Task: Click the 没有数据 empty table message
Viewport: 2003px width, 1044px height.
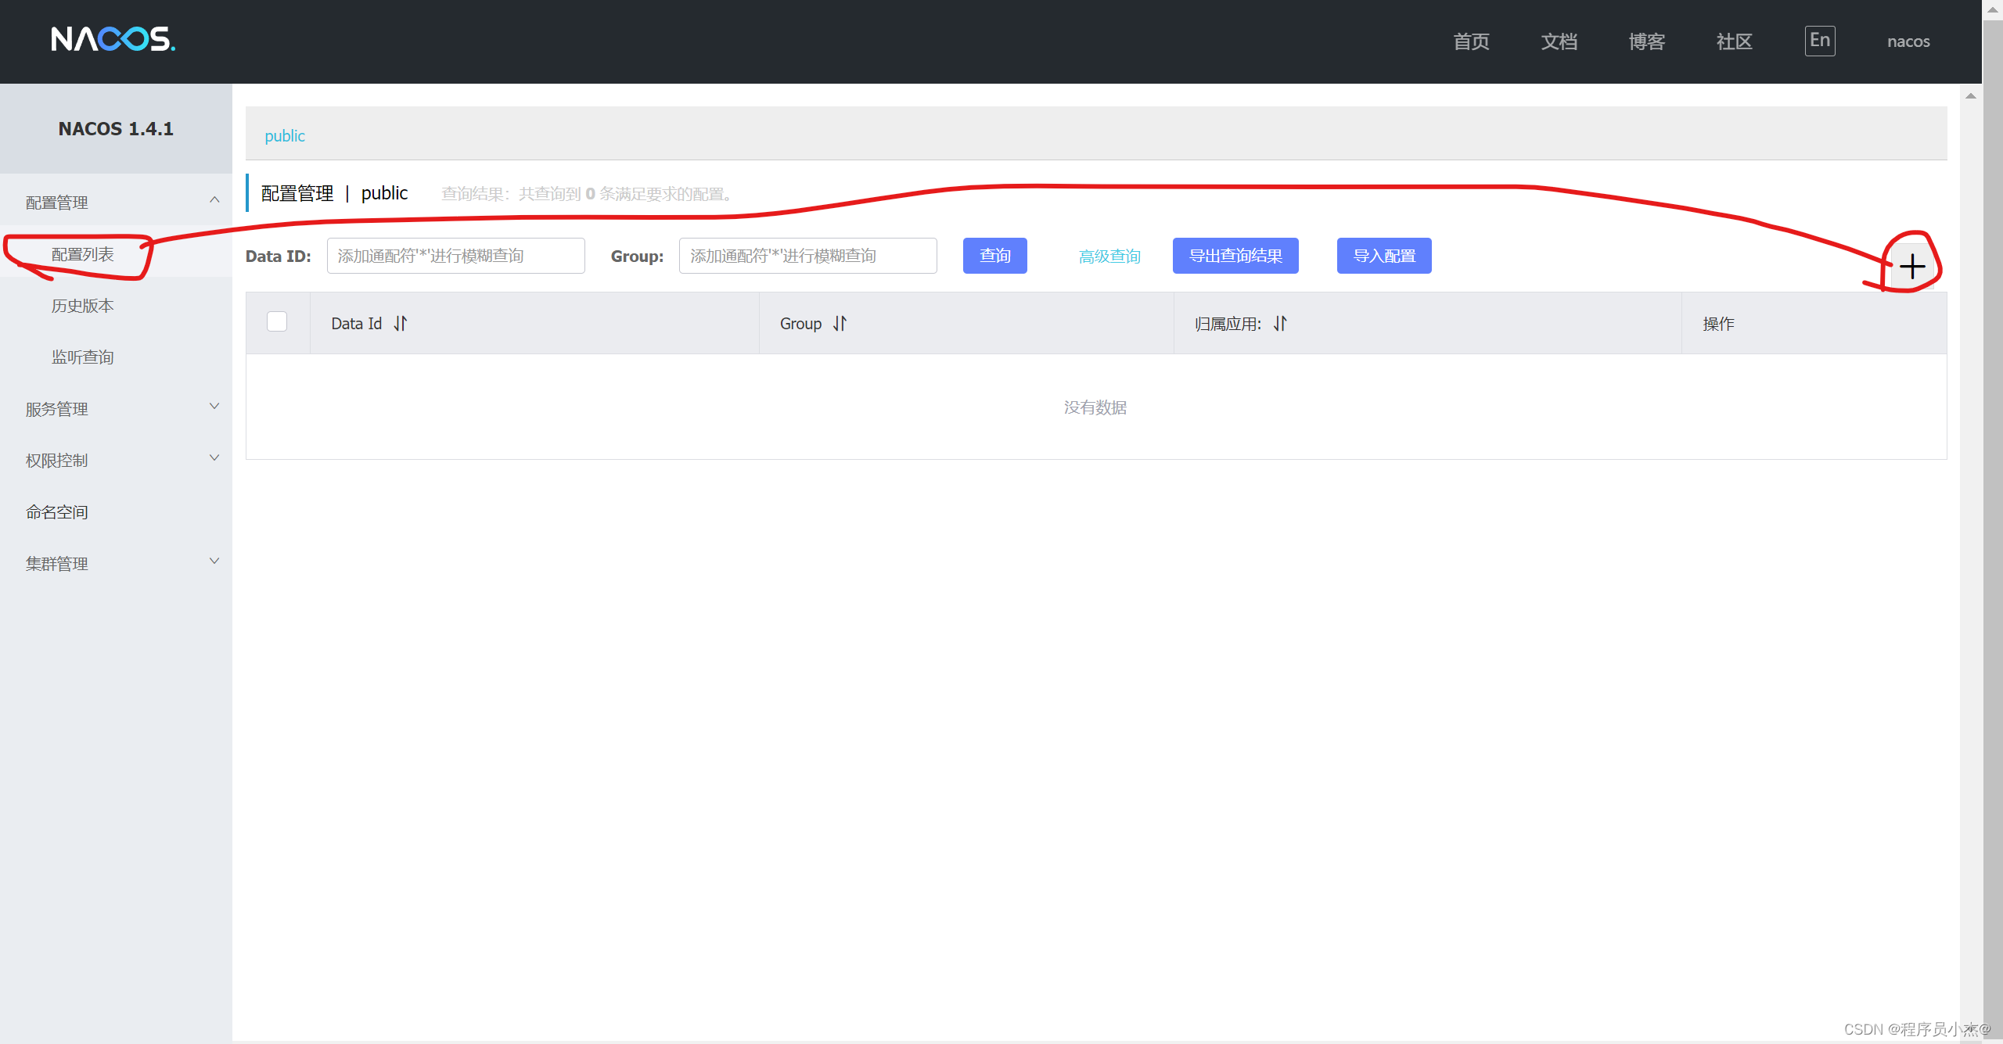Action: click(1095, 407)
